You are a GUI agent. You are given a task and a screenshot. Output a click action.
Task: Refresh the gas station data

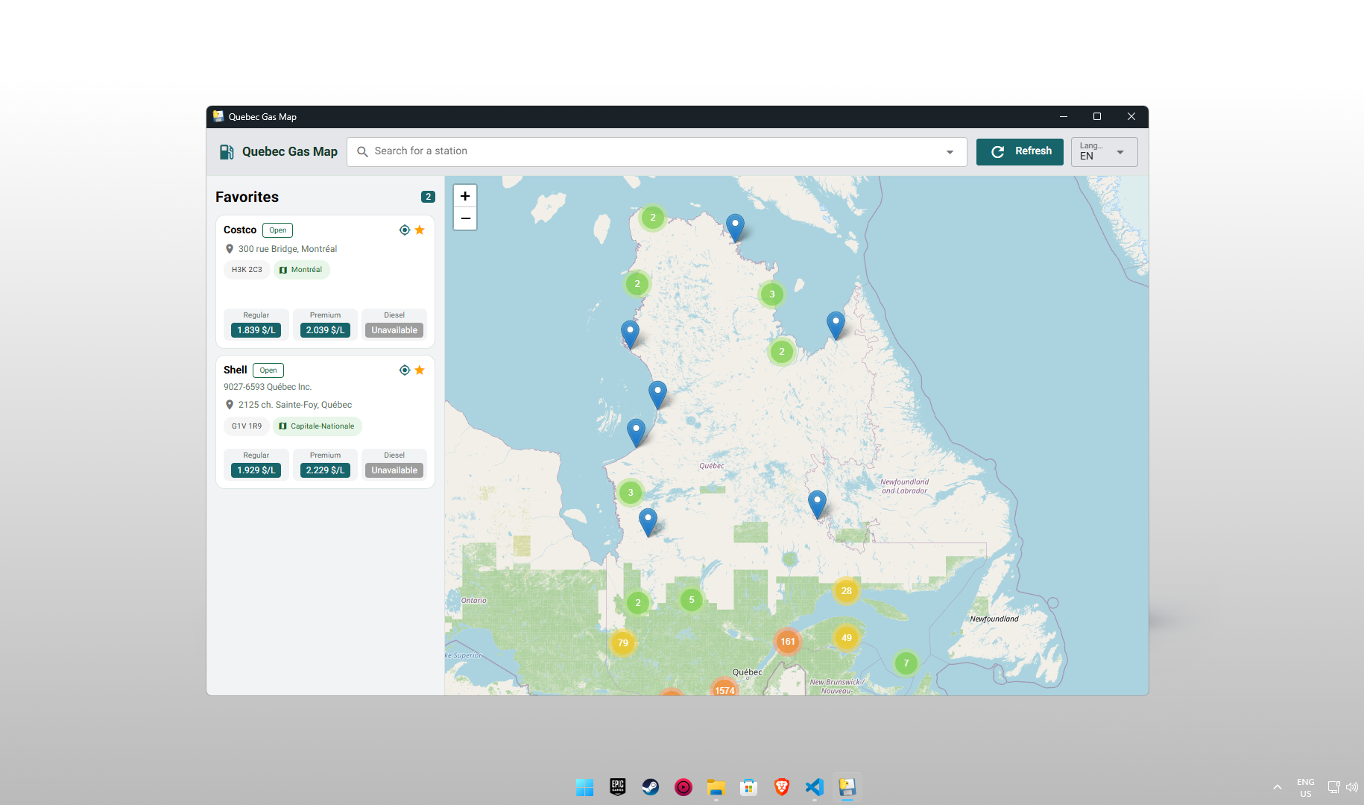click(1020, 151)
